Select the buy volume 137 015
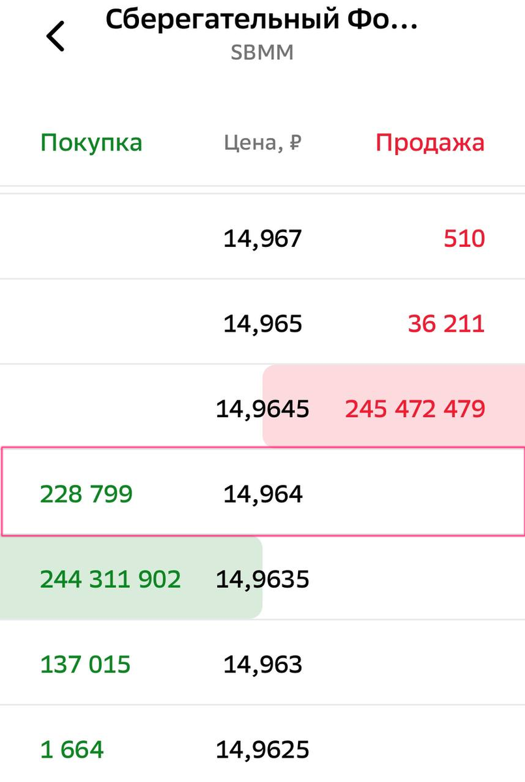This screenshot has width=525, height=782. (85, 663)
